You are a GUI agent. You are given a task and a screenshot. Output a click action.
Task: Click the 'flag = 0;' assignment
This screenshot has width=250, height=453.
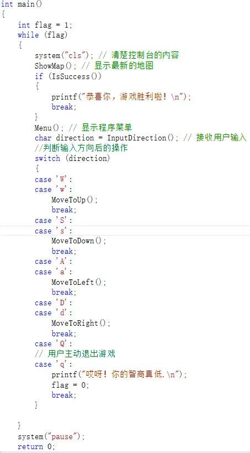click(x=70, y=385)
